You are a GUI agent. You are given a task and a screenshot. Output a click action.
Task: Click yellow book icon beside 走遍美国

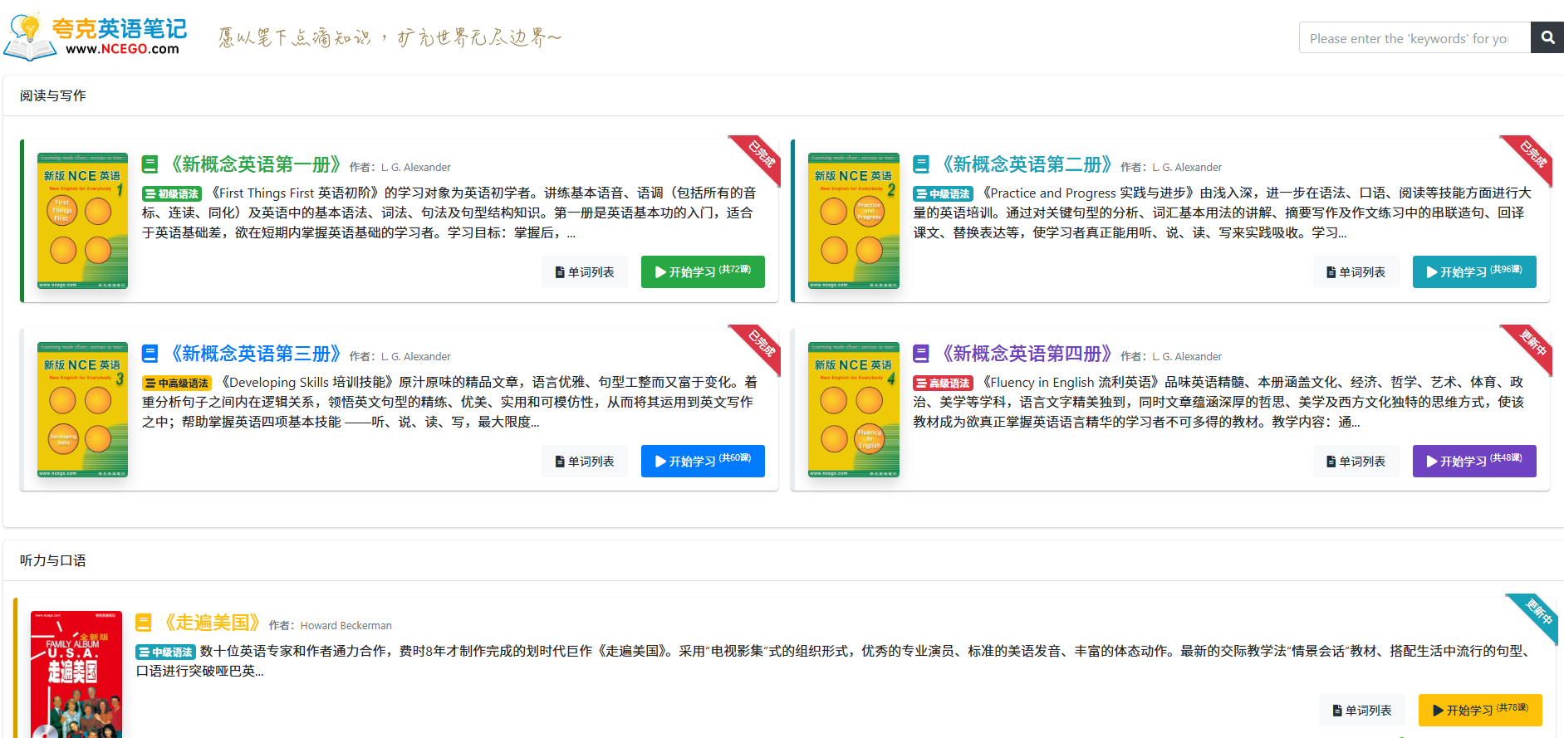pos(143,623)
